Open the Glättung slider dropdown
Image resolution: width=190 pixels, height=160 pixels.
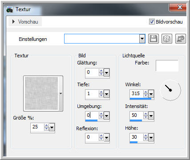click(107, 72)
